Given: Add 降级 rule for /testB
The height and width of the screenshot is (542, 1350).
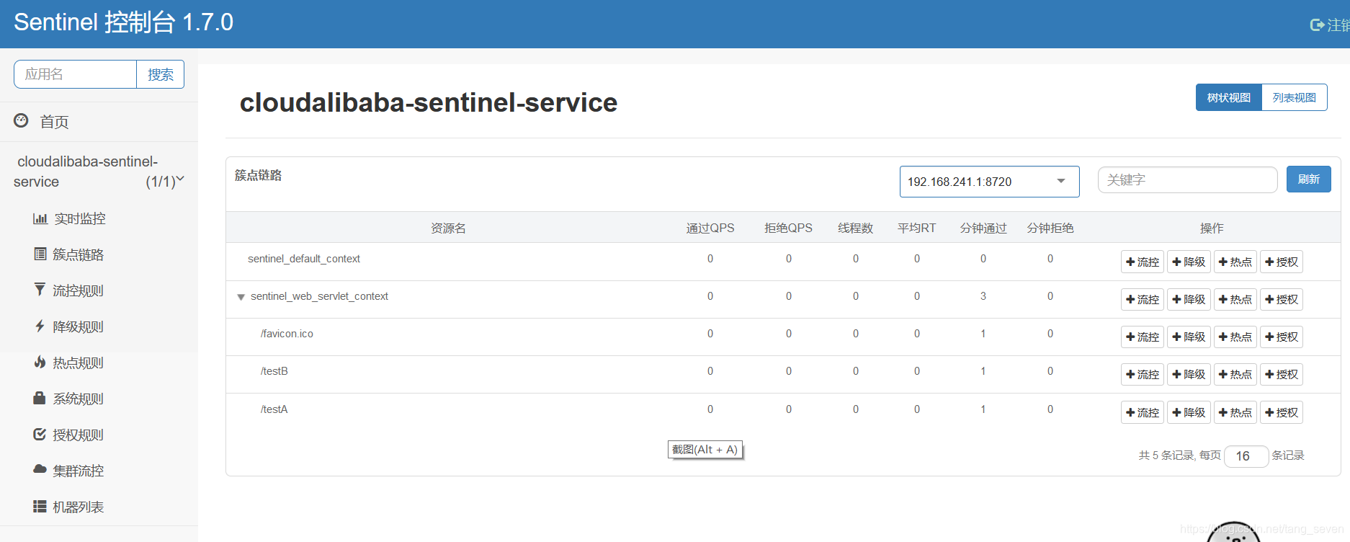Looking at the screenshot, I should click(x=1189, y=374).
